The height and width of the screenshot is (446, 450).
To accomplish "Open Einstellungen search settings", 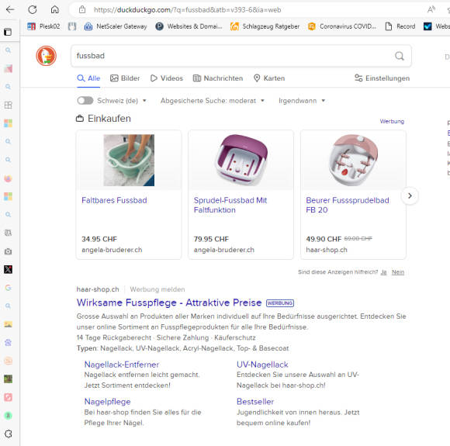I will pyautogui.click(x=382, y=78).
